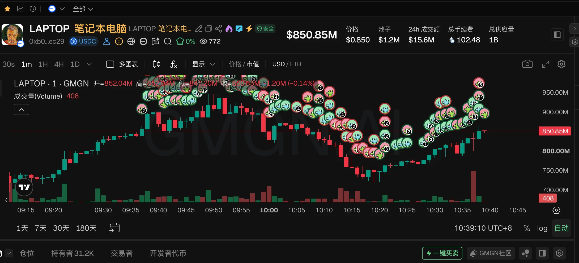Select the 30s timeframe
The image size is (579, 263).
point(8,64)
